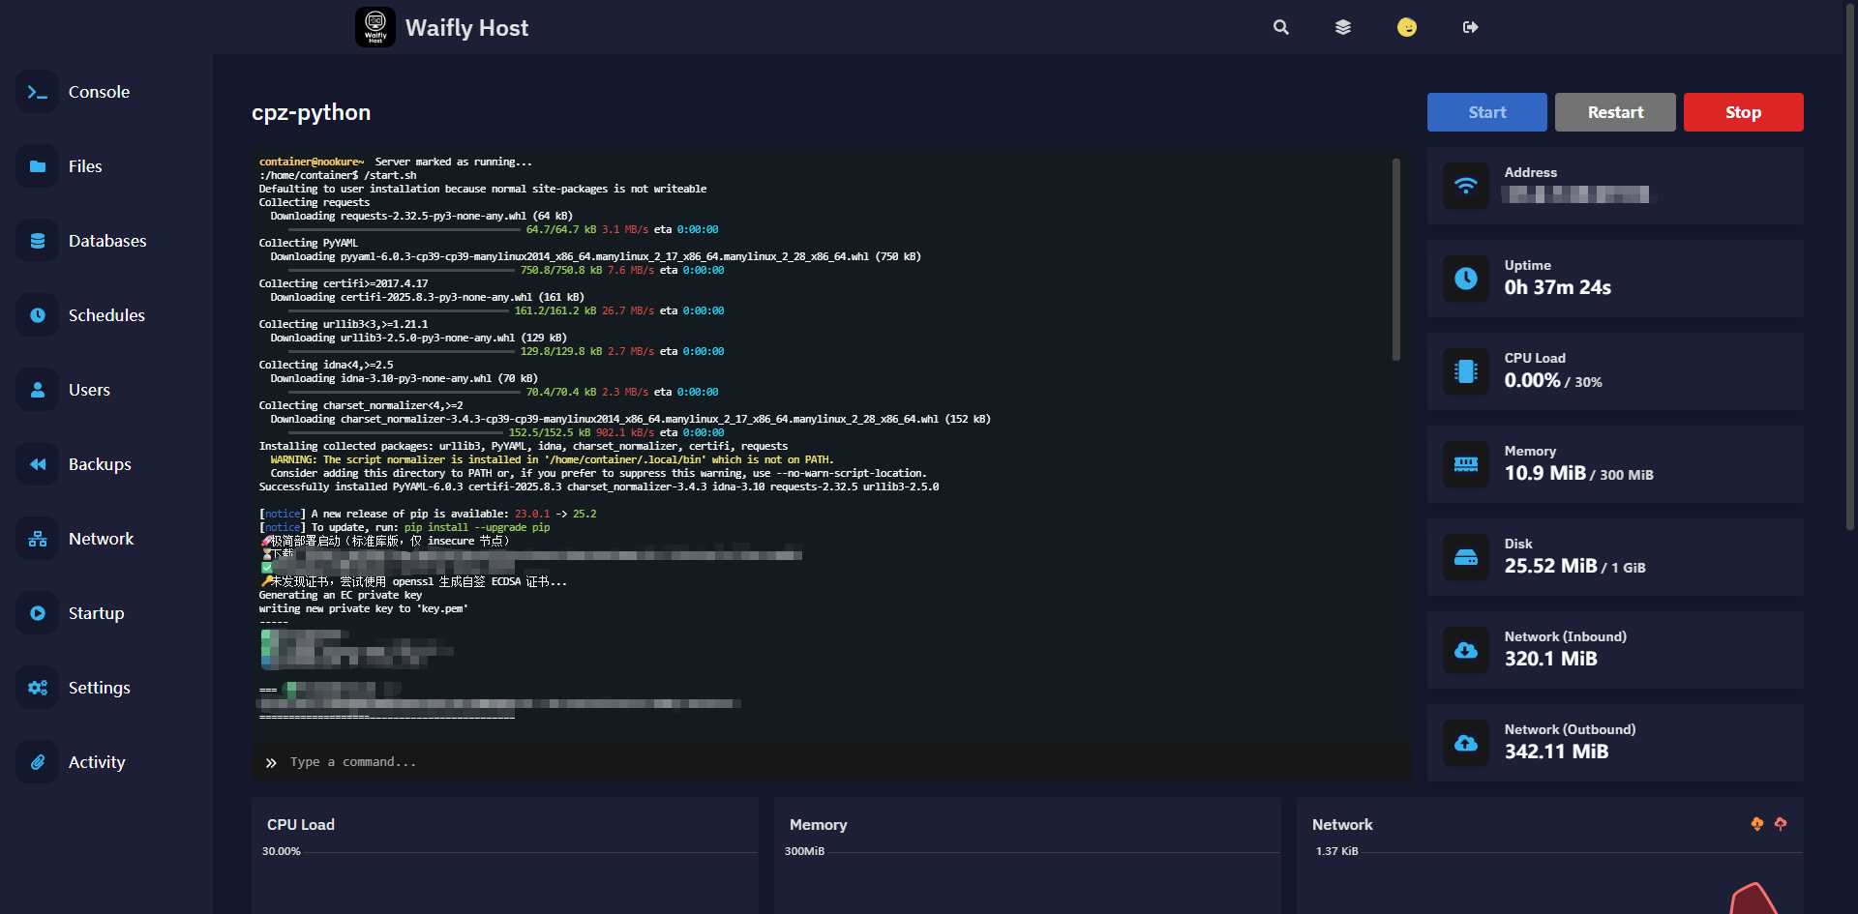
Task: Open the Console terminal icon in sidebar
Action: point(38,92)
